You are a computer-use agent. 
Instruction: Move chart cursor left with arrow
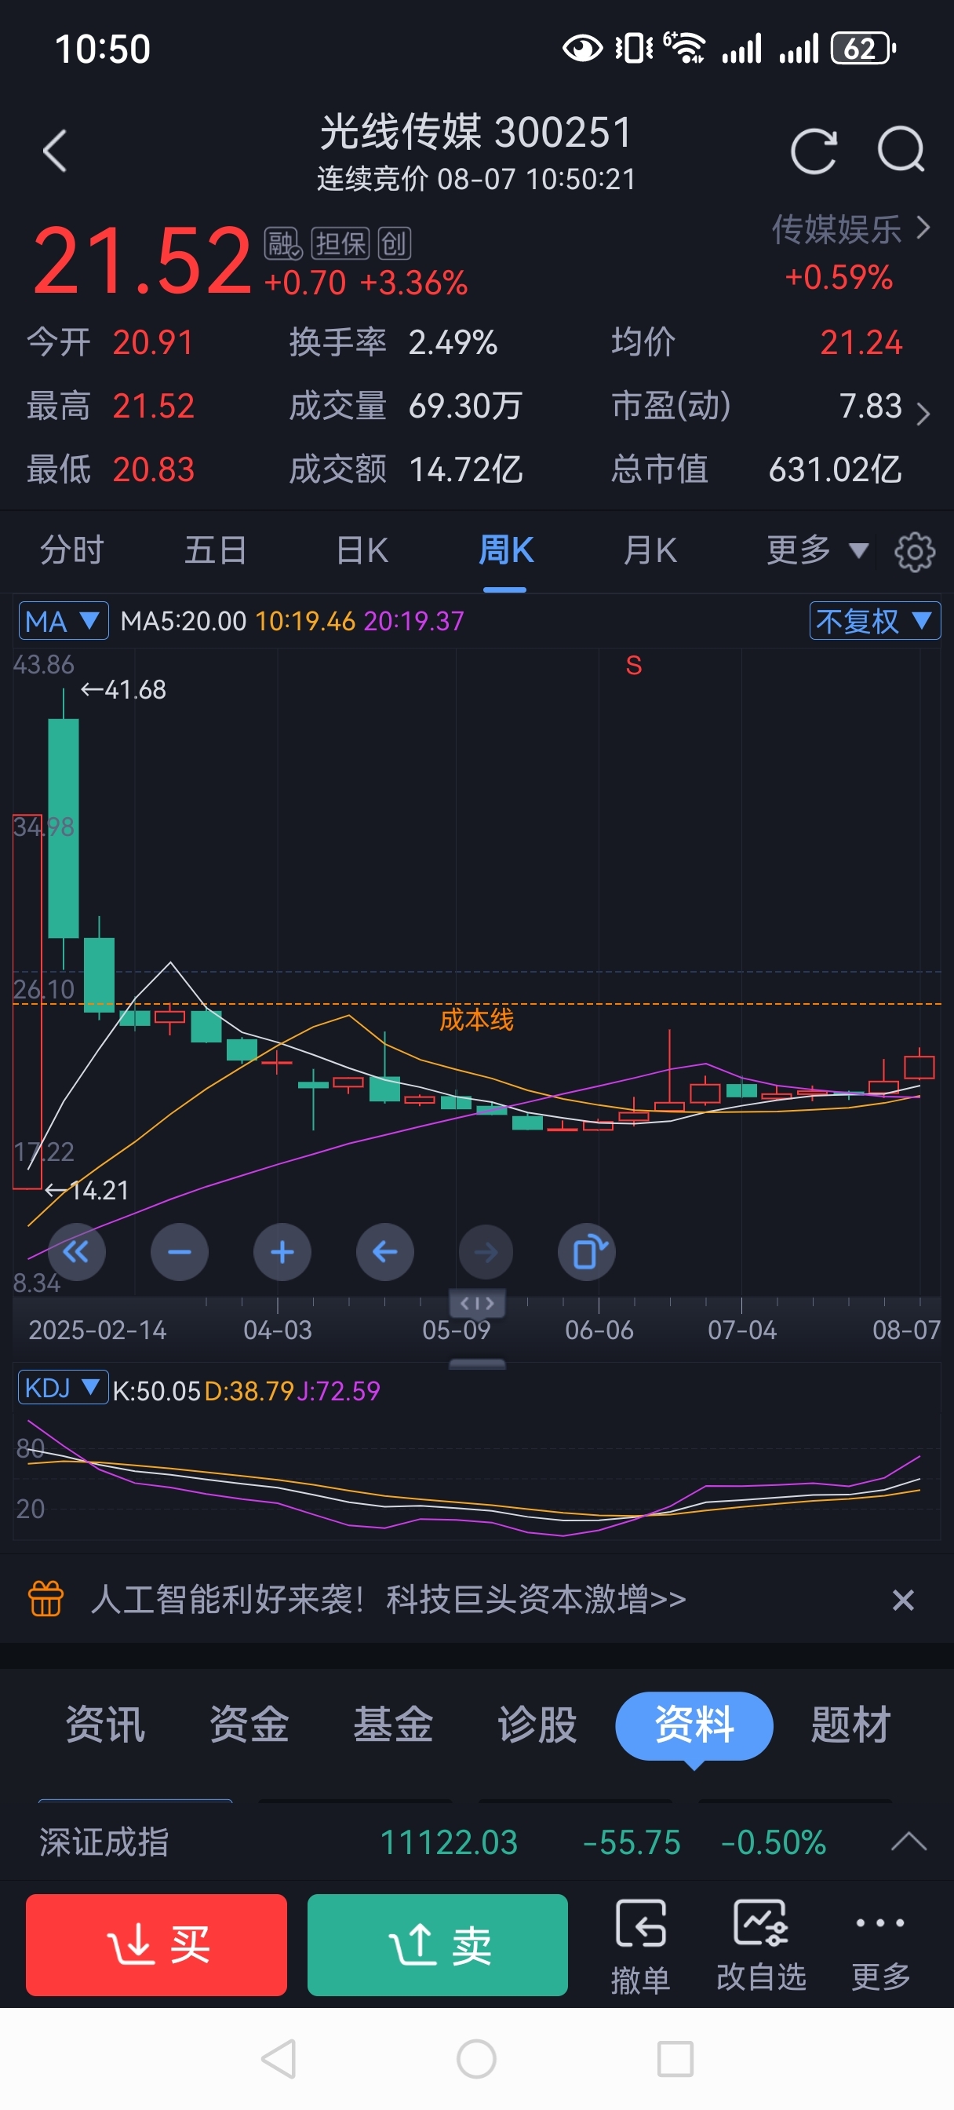(385, 1251)
